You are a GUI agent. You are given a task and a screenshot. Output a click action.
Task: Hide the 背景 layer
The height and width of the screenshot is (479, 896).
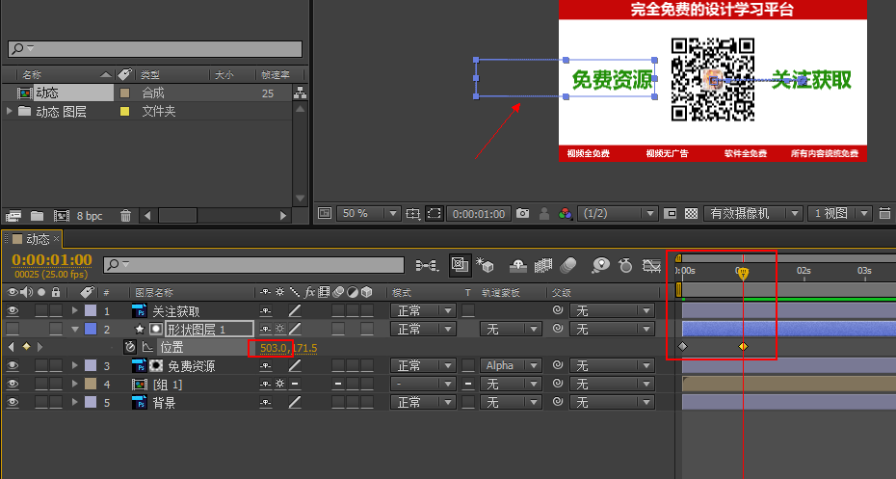point(12,403)
